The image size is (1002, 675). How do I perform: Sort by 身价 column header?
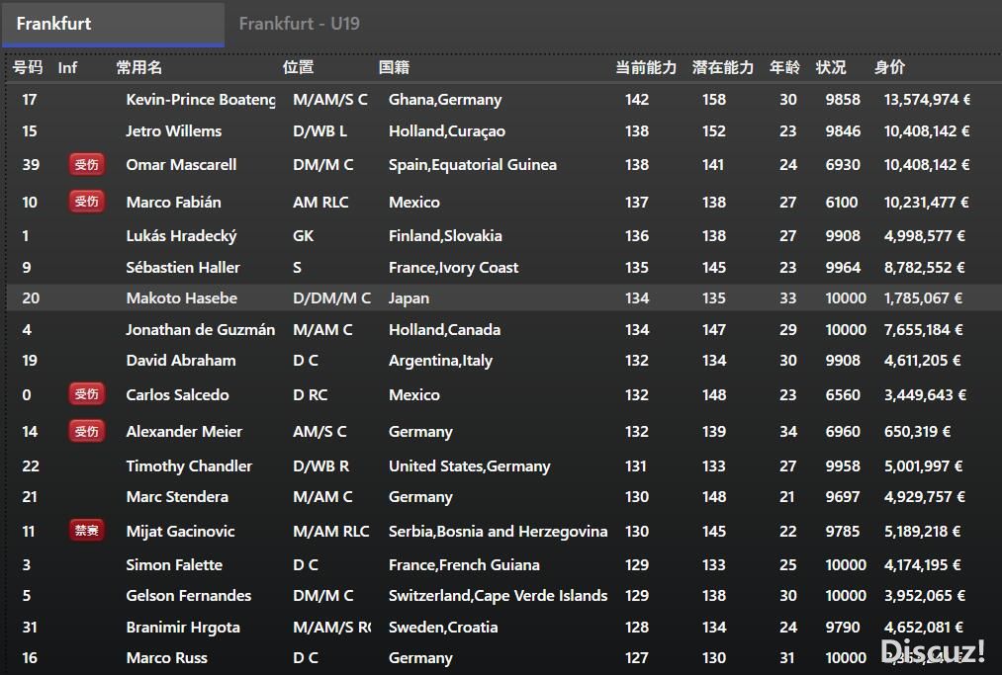click(889, 67)
